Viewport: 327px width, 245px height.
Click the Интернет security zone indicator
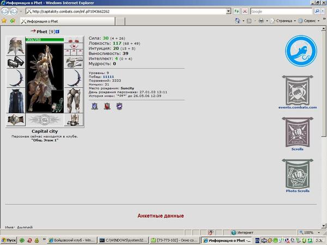coord(243,232)
